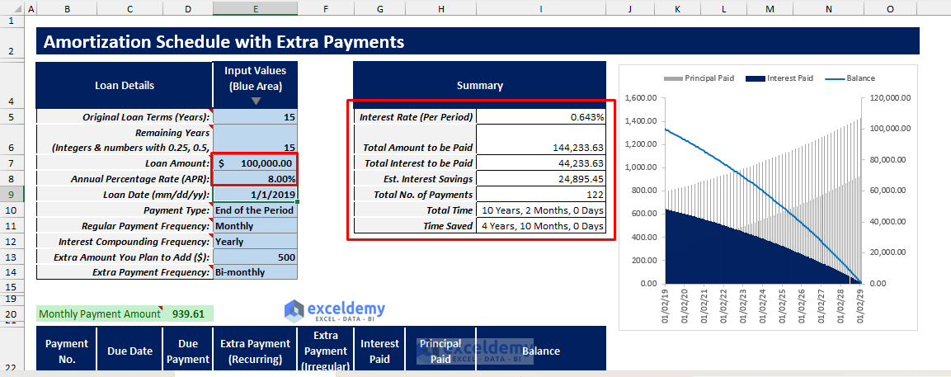Select column header F
951x377 pixels.
coord(327,9)
